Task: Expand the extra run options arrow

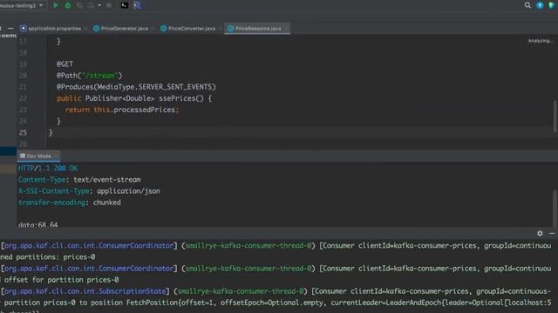Action: [99, 5]
